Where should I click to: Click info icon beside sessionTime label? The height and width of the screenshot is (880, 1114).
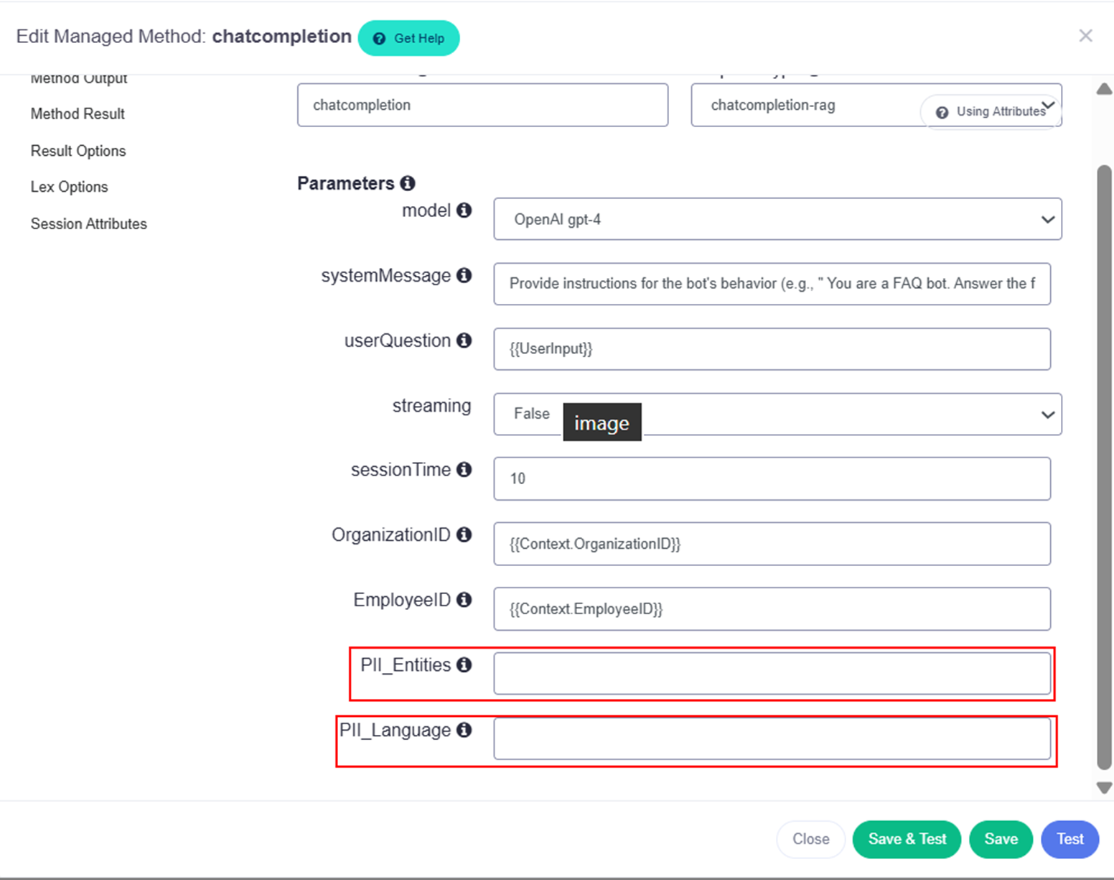[464, 469]
